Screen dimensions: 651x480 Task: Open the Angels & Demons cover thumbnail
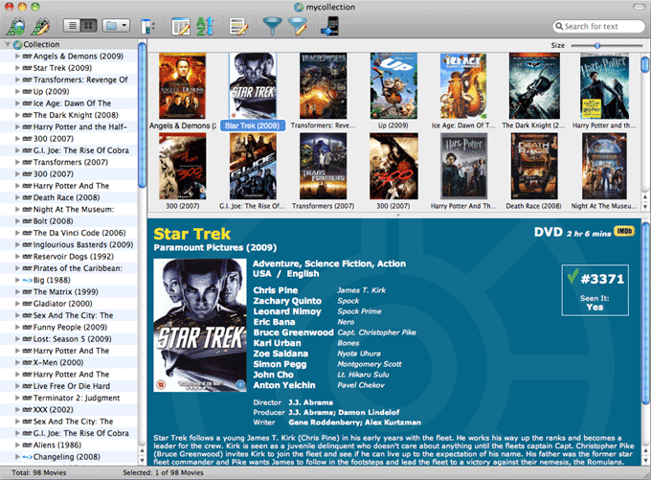(182, 85)
